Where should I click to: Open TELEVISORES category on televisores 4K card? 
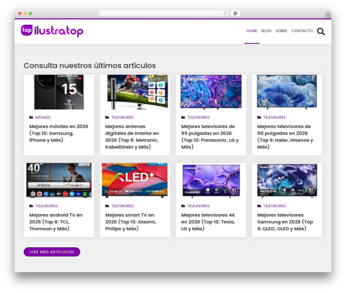click(x=199, y=206)
